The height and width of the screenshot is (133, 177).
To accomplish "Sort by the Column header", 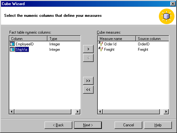I will (28, 39).
